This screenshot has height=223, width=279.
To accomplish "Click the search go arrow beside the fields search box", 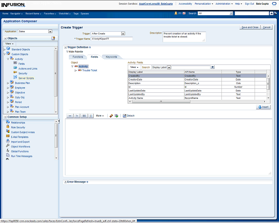I will pyautogui.click(x=212, y=67).
